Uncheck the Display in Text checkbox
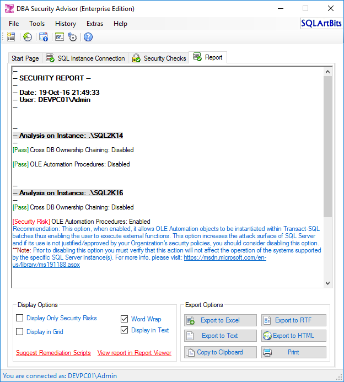Screen dimensions: 344x382 124,330
